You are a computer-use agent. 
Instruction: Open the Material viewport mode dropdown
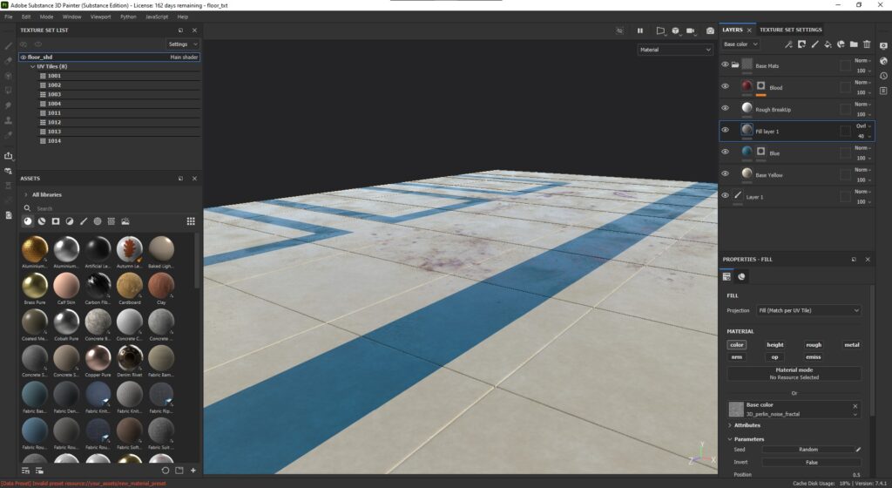coord(675,50)
